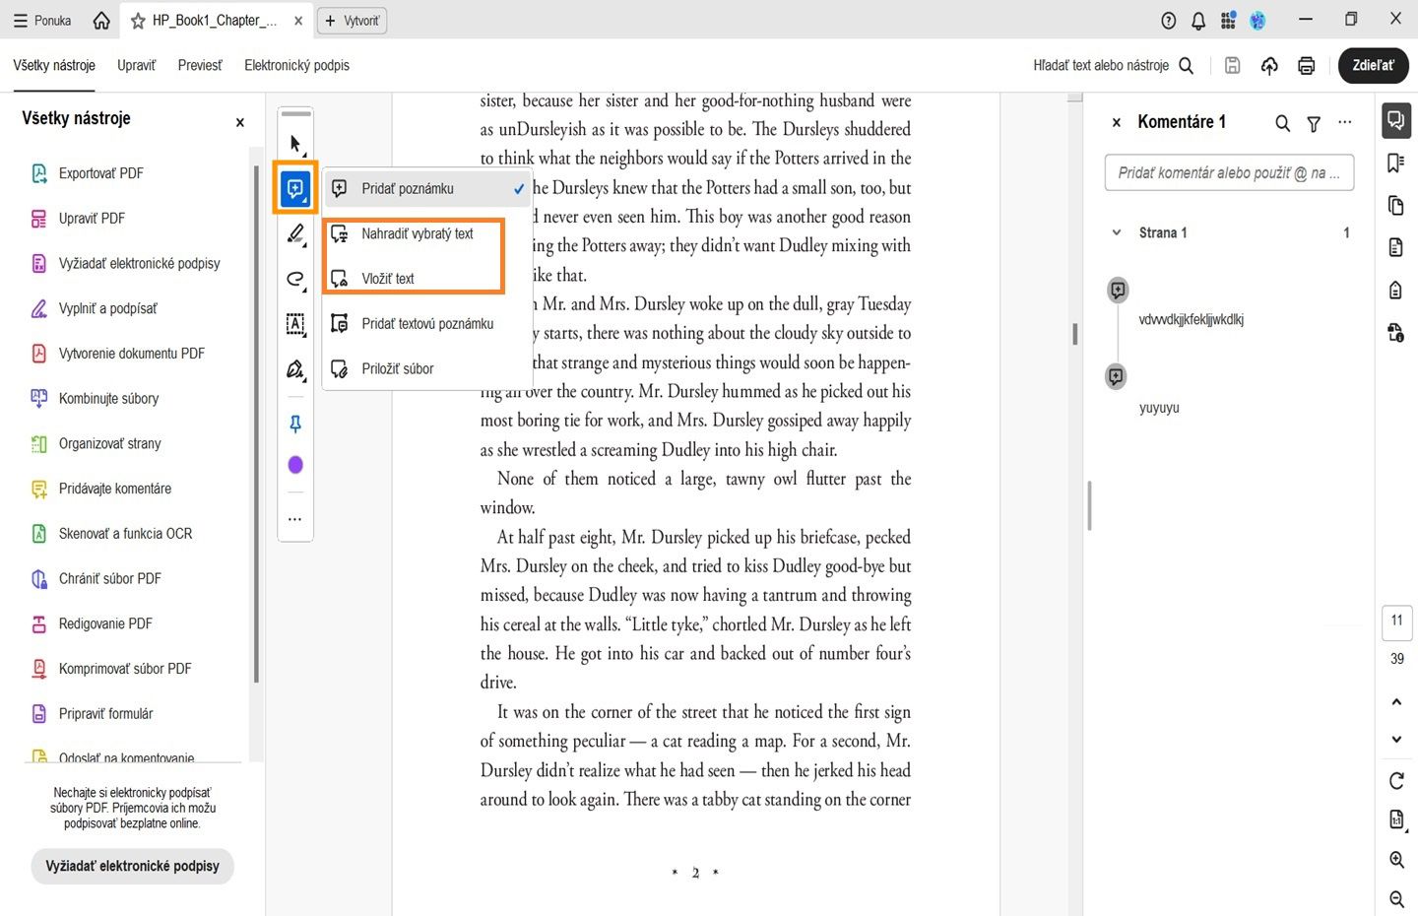
Task: Click the print icon
Action: click(1307, 65)
